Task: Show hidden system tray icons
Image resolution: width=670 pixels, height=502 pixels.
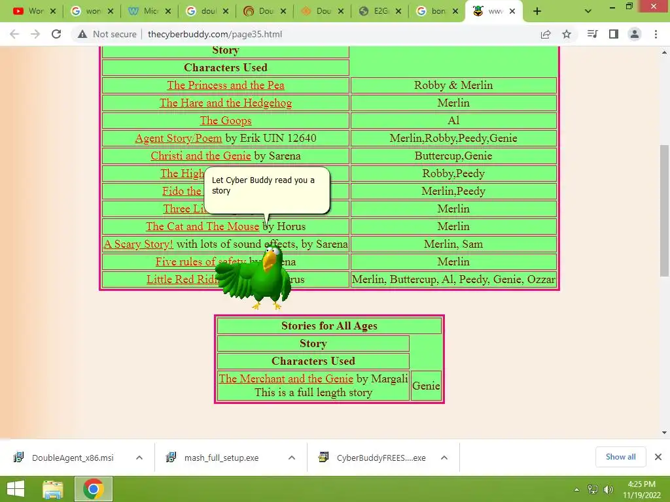Action: click(577, 490)
